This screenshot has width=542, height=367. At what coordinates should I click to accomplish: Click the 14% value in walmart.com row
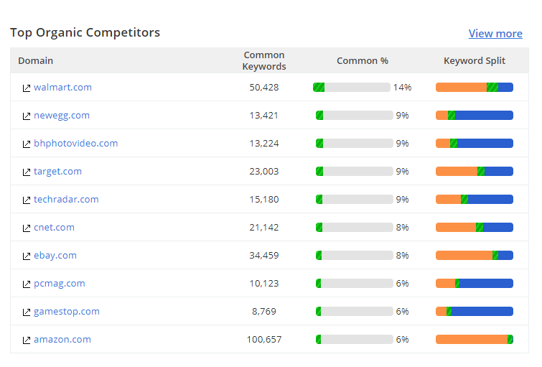coord(402,87)
